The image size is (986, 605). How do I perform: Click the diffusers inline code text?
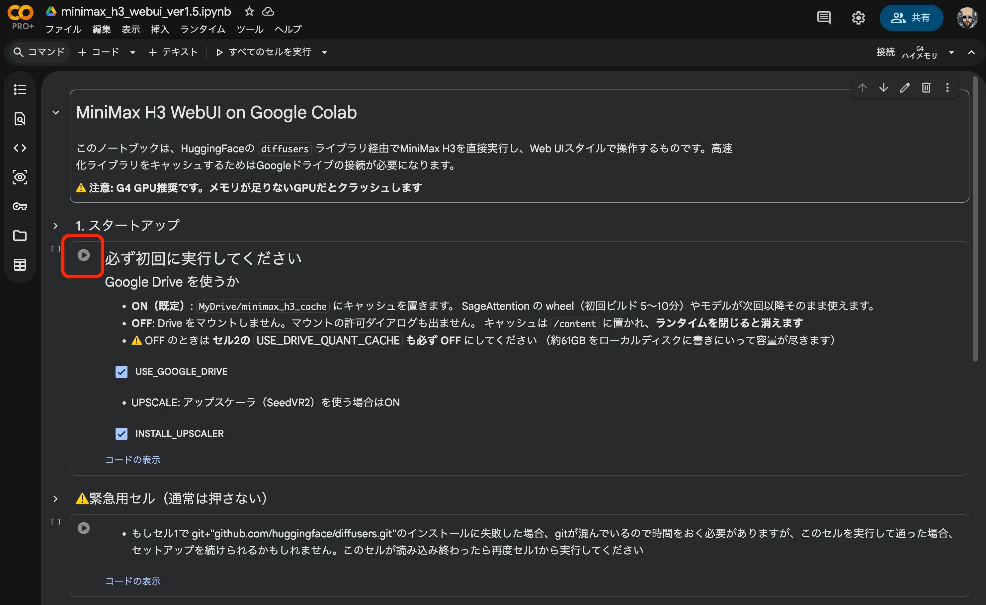coord(285,149)
